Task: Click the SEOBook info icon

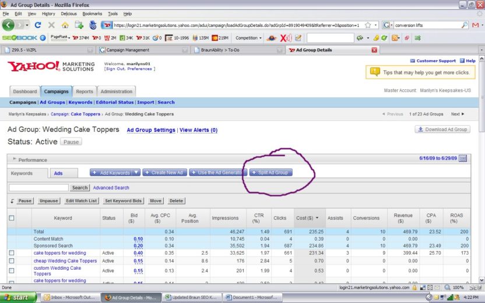Action: tap(43, 38)
